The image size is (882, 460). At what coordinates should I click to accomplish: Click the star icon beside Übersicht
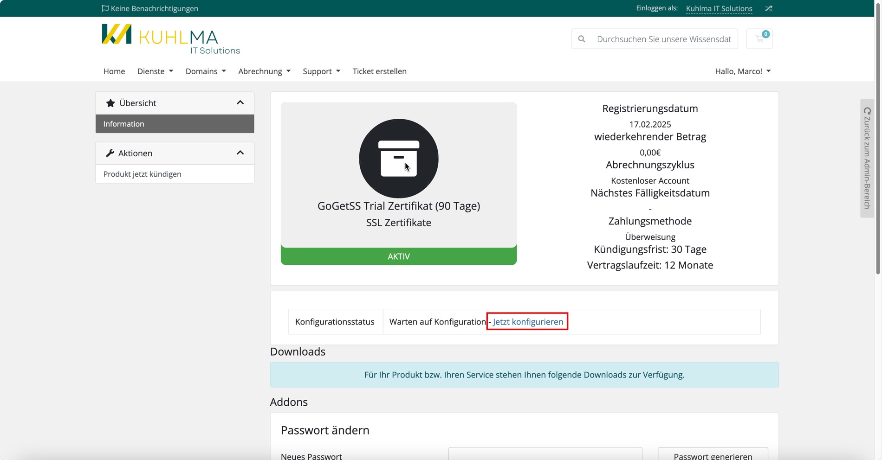tap(110, 103)
